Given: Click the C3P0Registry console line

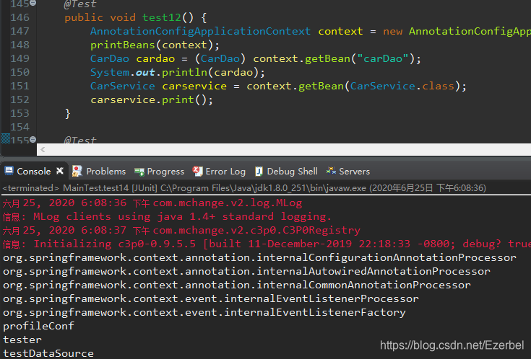Looking at the screenshot, I should point(181,230).
